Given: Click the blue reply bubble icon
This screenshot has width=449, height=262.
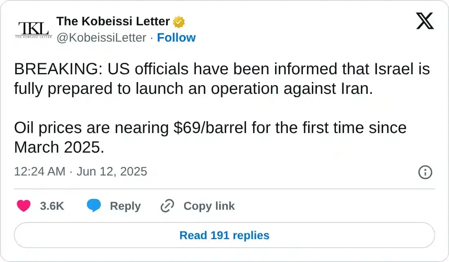Looking at the screenshot, I should (x=95, y=206).
